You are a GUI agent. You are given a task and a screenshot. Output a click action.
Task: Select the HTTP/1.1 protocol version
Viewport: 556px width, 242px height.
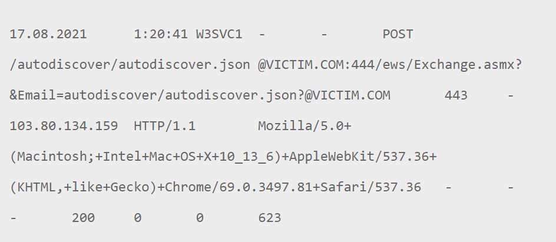coord(165,126)
